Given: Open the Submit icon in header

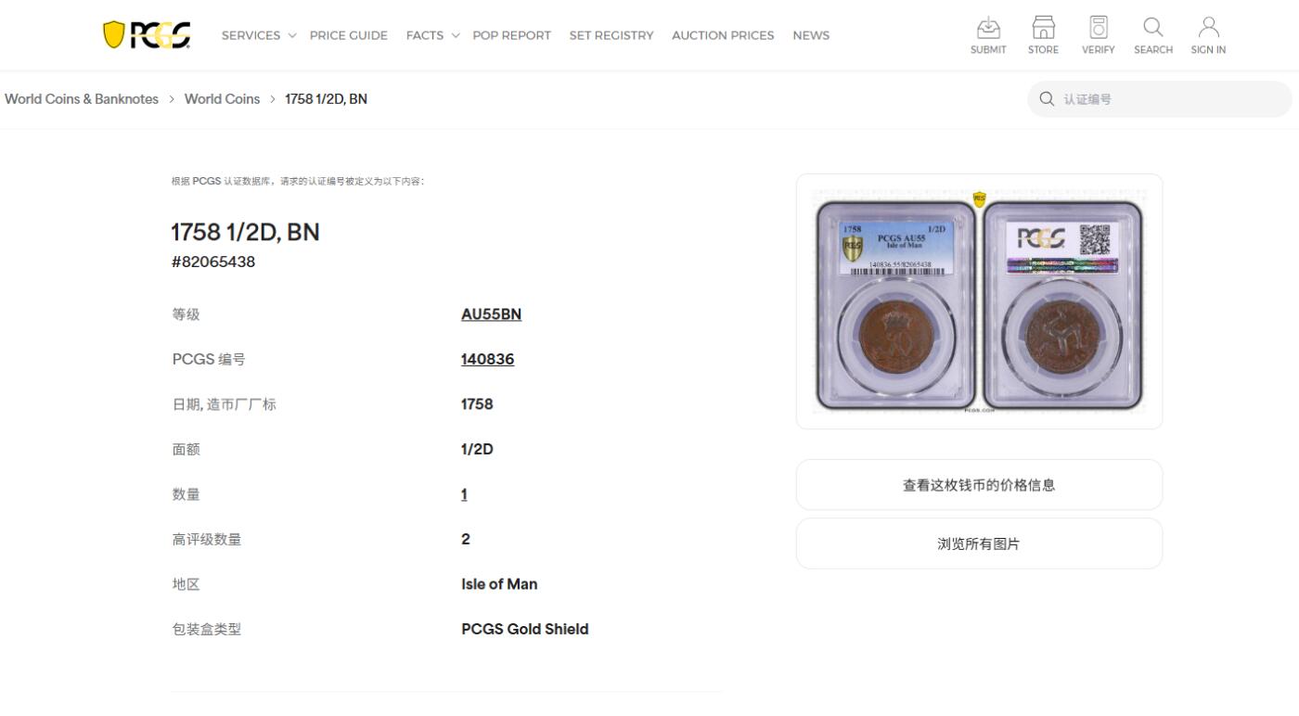Looking at the screenshot, I should click(988, 27).
